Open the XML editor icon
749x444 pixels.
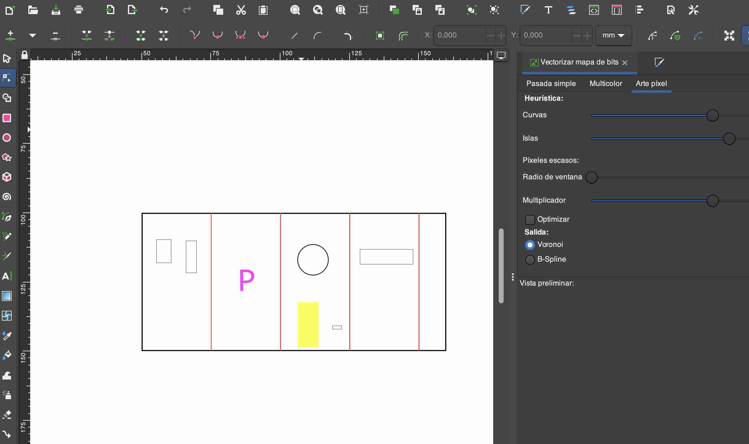pyautogui.click(x=594, y=10)
